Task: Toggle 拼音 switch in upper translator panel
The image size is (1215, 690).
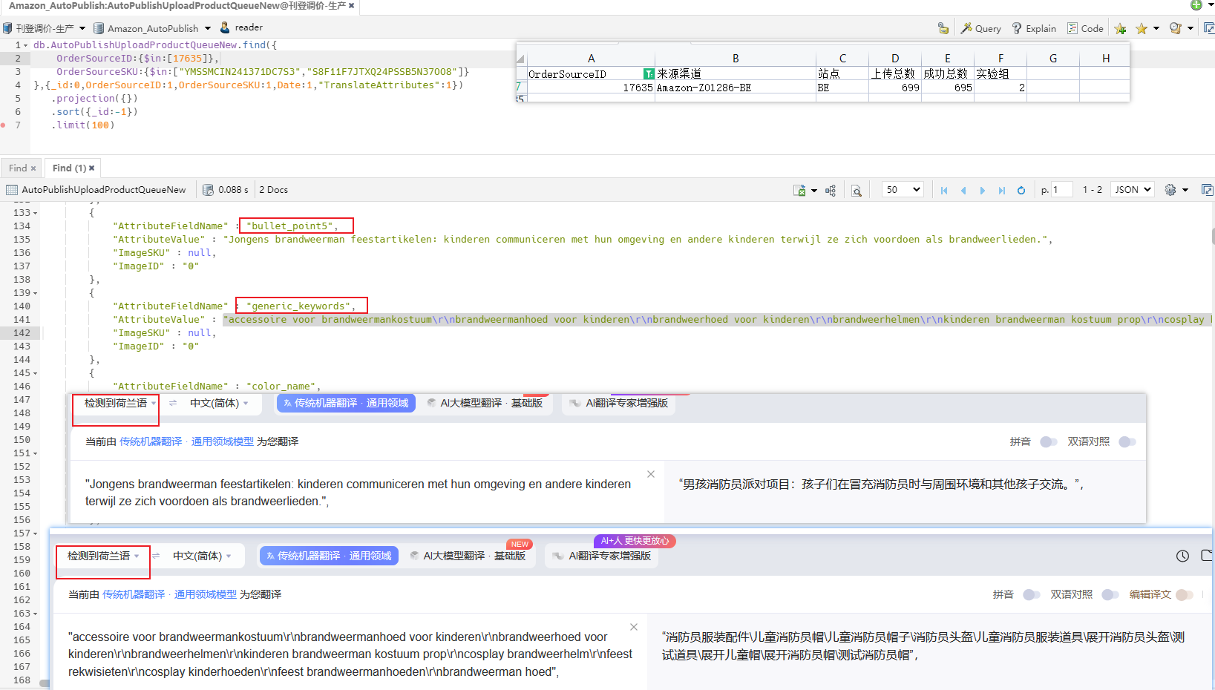Action: (1048, 441)
